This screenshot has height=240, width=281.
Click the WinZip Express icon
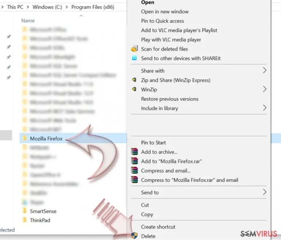(x=134, y=80)
